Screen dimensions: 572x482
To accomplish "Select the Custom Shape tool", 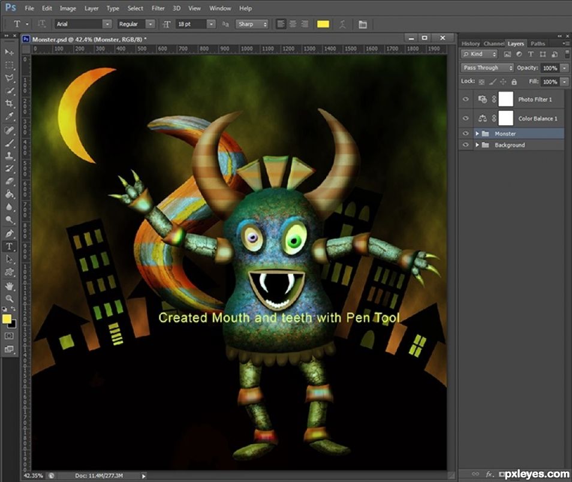I will pos(9,272).
